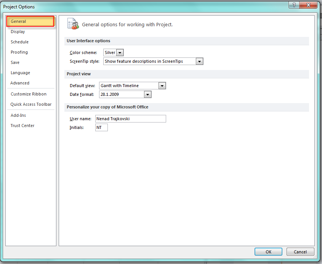Image resolution: width=322 pixels, height=264 pixels.
Task: Open Quick Access Toolbar settings
Action: coord(31,105)
